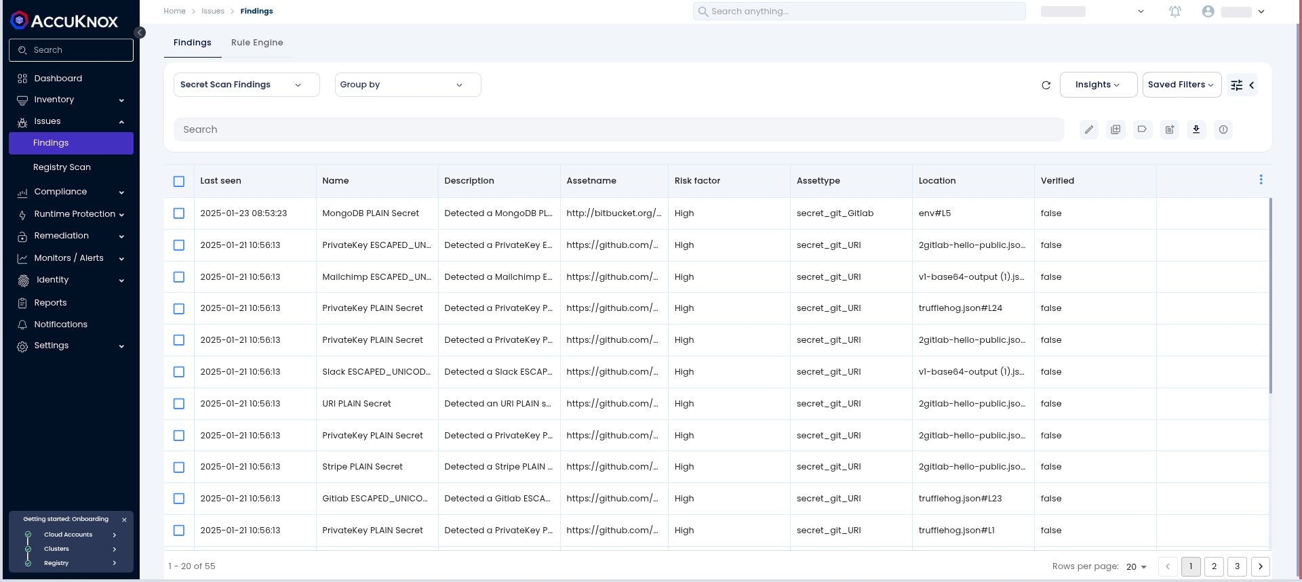Check the Stripe PLAIN Secret row
Screen dimensions: 1302x582
coord(179,467)
